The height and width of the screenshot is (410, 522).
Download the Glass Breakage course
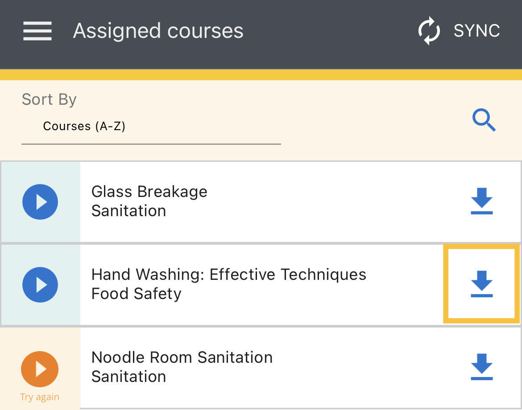(x=482, y=201)
